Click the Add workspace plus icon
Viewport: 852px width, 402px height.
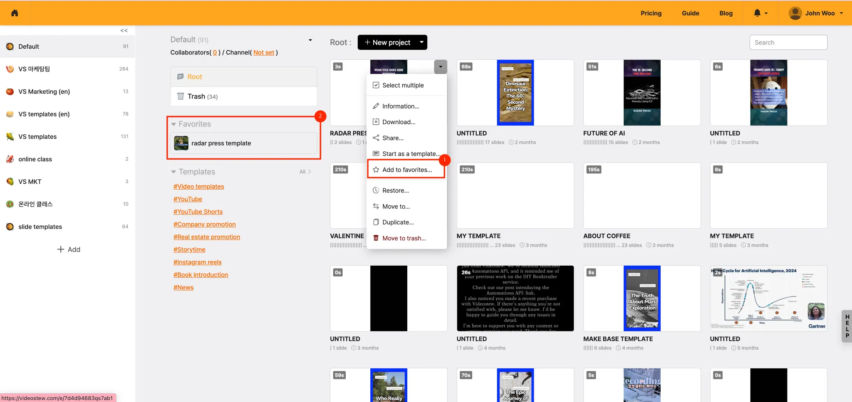pyautogui.click(x=61, y=249)
